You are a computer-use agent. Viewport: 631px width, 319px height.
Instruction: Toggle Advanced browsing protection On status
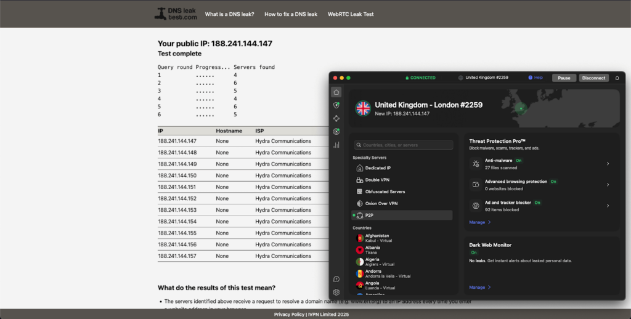tap(553, 182)
